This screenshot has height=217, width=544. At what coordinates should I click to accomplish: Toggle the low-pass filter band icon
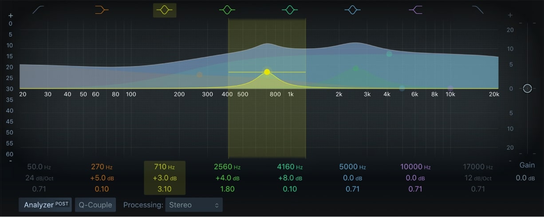coord(478,9)
